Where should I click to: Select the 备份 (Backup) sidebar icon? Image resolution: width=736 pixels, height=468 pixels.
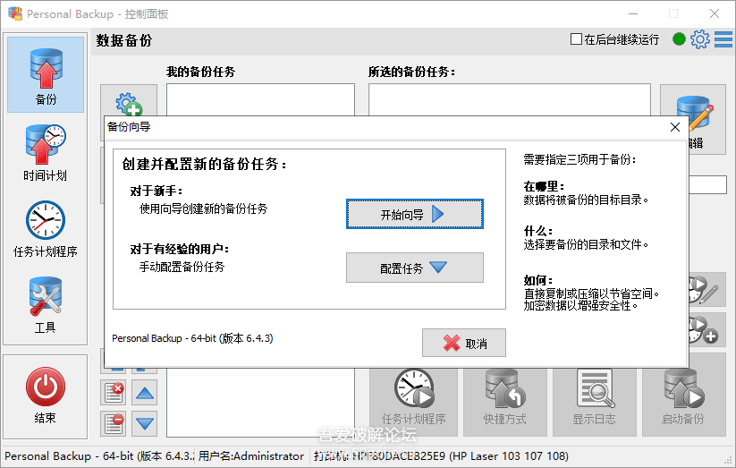[x=46, y=75]
